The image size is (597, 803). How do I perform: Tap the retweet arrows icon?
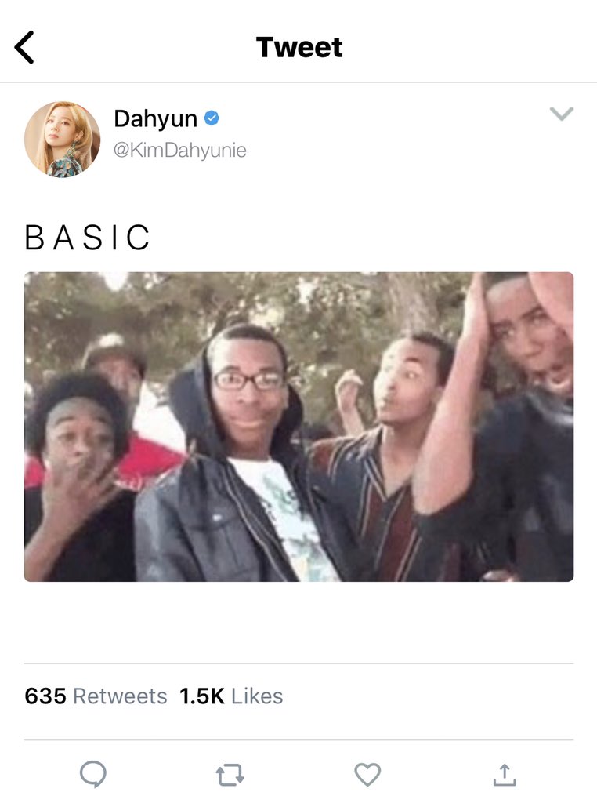(230, 775)
